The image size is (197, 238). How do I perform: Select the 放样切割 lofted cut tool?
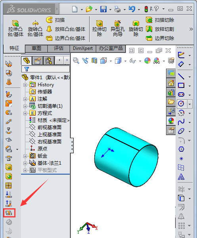click(x=160, y=29)
